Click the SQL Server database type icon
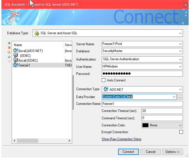The image size is (194, 160). coord(37,33)
